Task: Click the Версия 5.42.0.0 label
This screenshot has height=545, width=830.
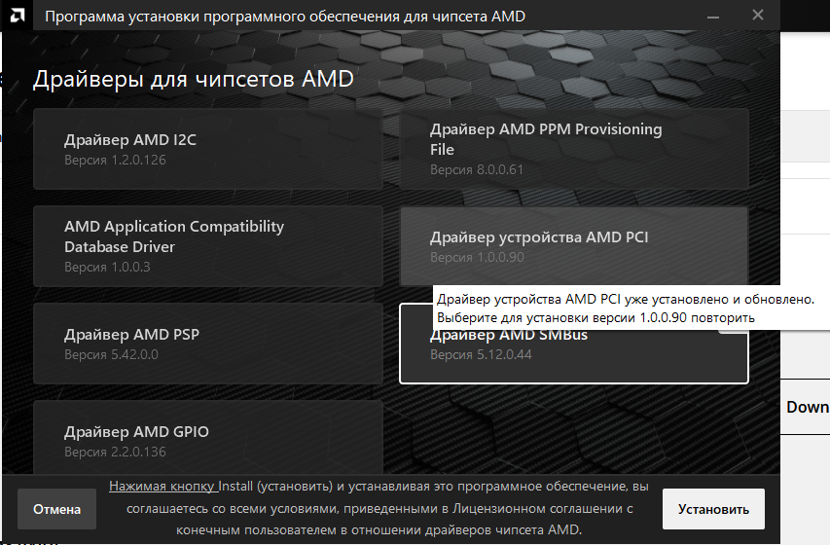Action: tap(111, 354)
